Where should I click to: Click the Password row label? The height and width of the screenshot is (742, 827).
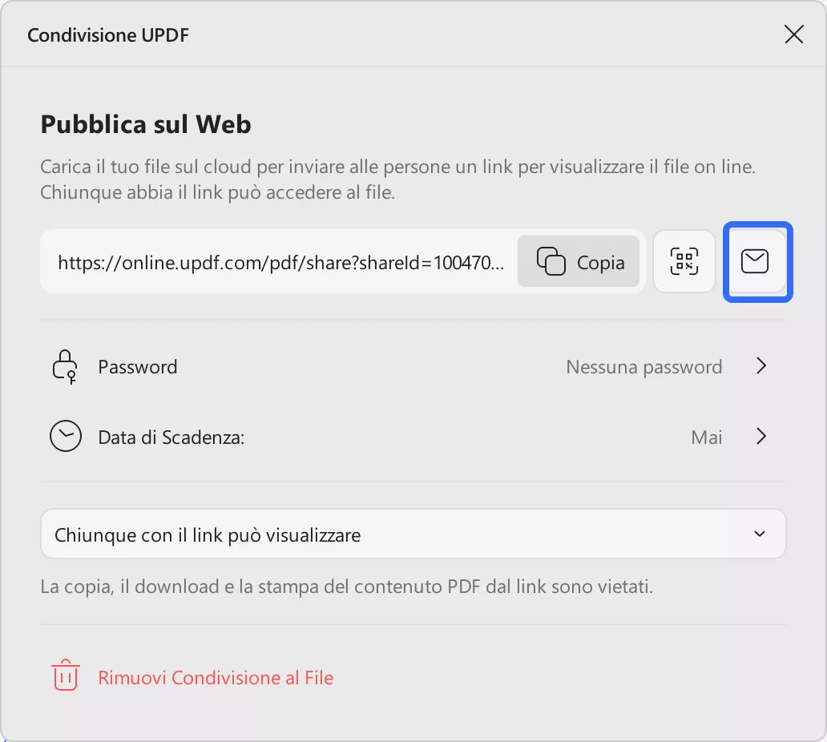(x=137, y=366)
